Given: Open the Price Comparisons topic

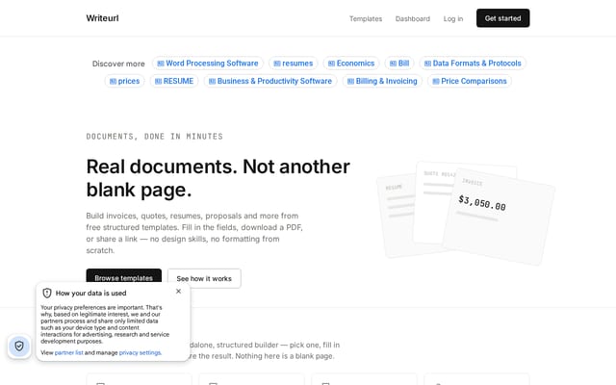Looking at the screenshot, I should (x=470, y=81).
